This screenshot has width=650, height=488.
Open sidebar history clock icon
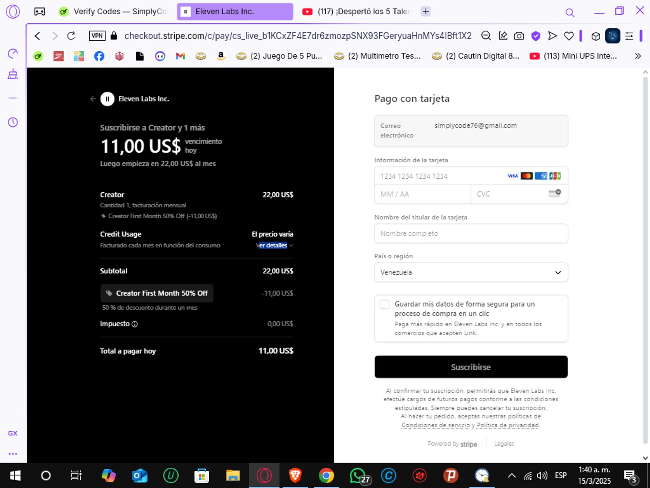pyautogui.click(x=13, y=122)
